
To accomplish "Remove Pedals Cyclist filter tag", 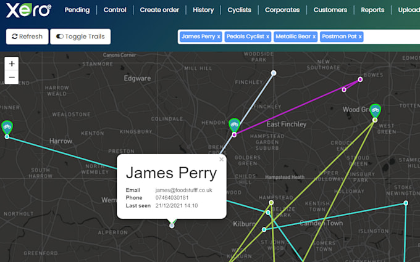I will [x=267, y=36].
